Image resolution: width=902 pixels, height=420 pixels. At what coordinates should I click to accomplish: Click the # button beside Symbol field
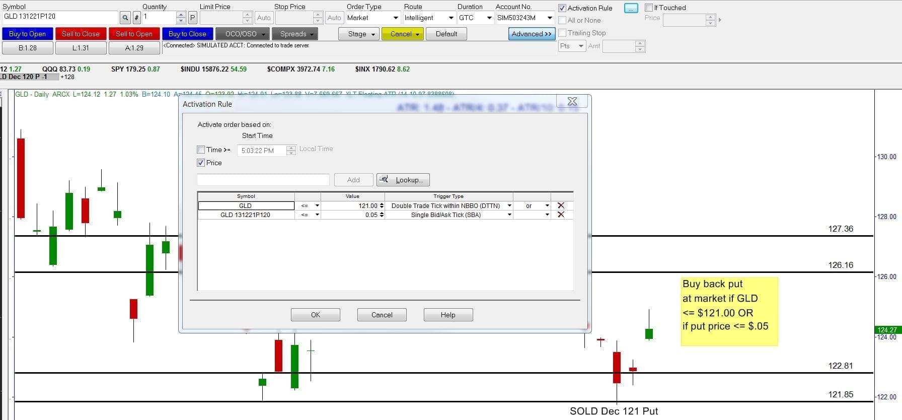[x=137, y=18]
